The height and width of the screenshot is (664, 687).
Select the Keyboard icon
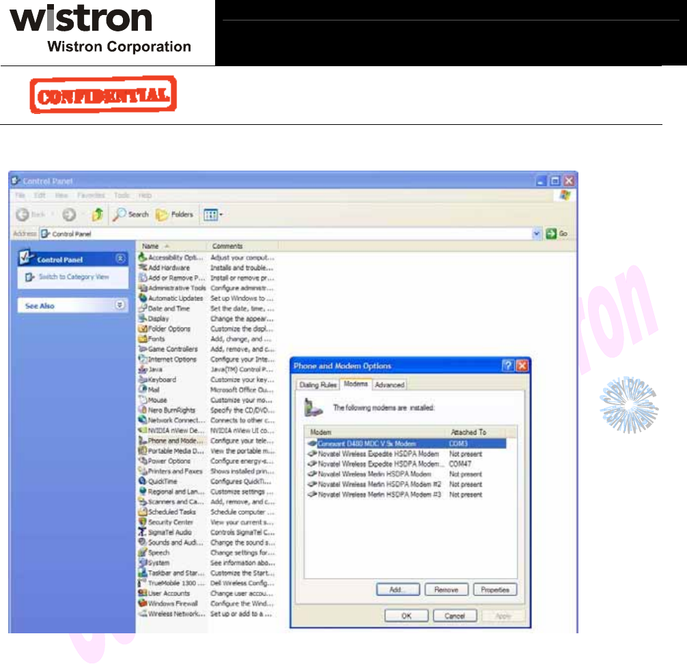coord(143,379)
